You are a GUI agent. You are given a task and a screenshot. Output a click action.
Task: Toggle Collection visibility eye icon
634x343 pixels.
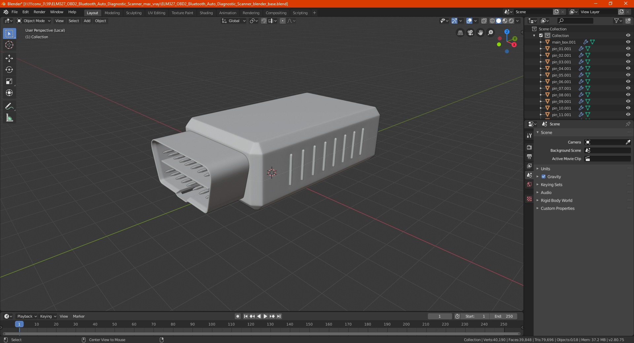[628, 36]
